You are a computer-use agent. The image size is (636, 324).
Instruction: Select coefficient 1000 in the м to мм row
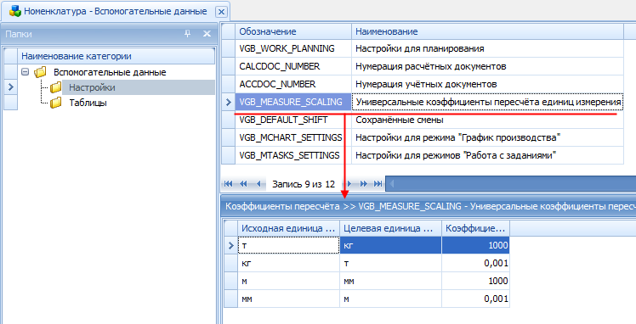coord(476,281)
